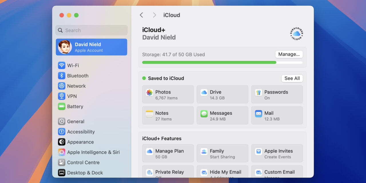
Task: Click the Mail envelope icon
Action: click(258, 114)
